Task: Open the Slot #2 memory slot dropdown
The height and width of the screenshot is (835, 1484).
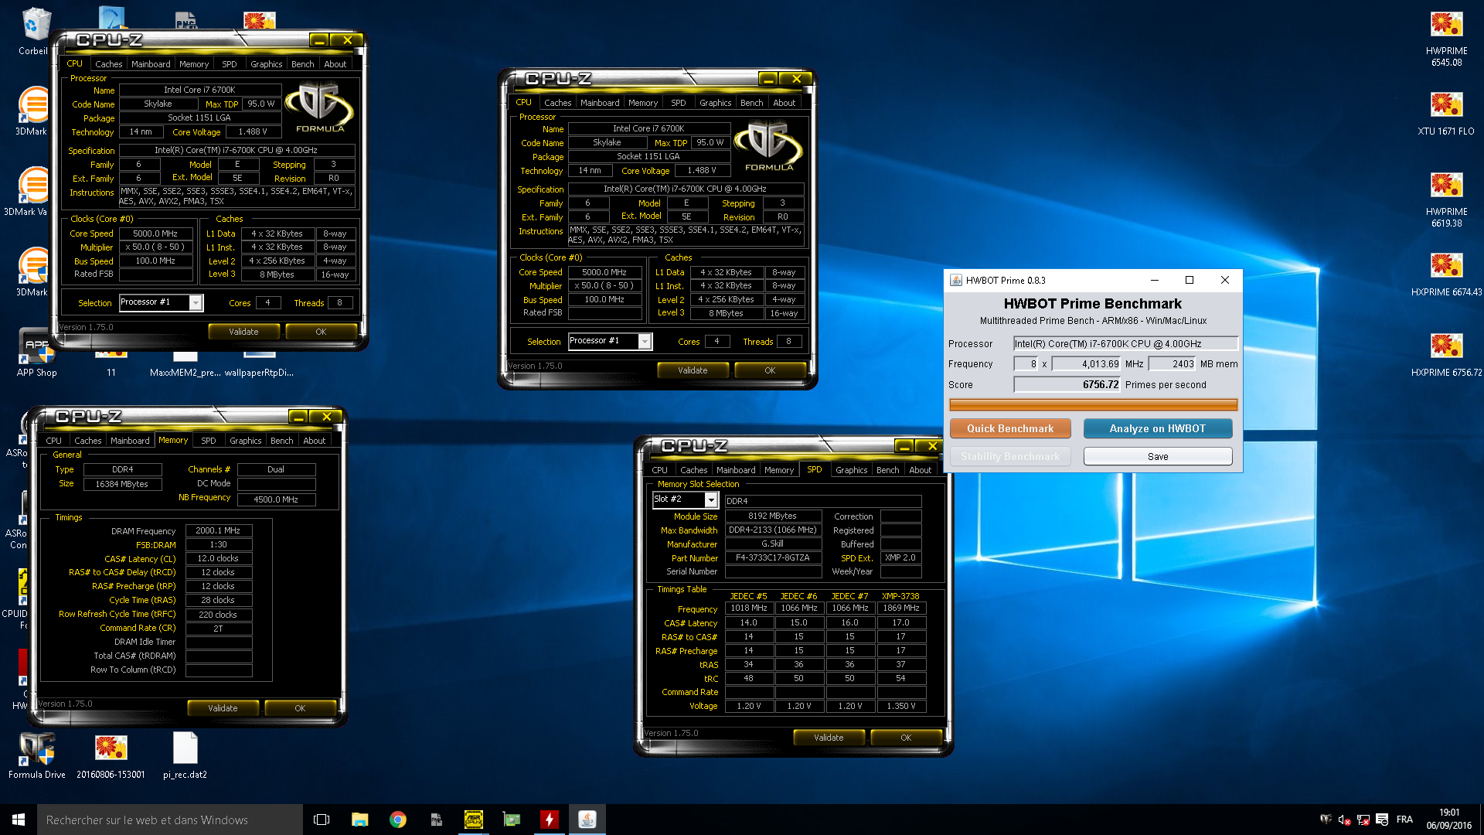Action: [x=711, y=499]
